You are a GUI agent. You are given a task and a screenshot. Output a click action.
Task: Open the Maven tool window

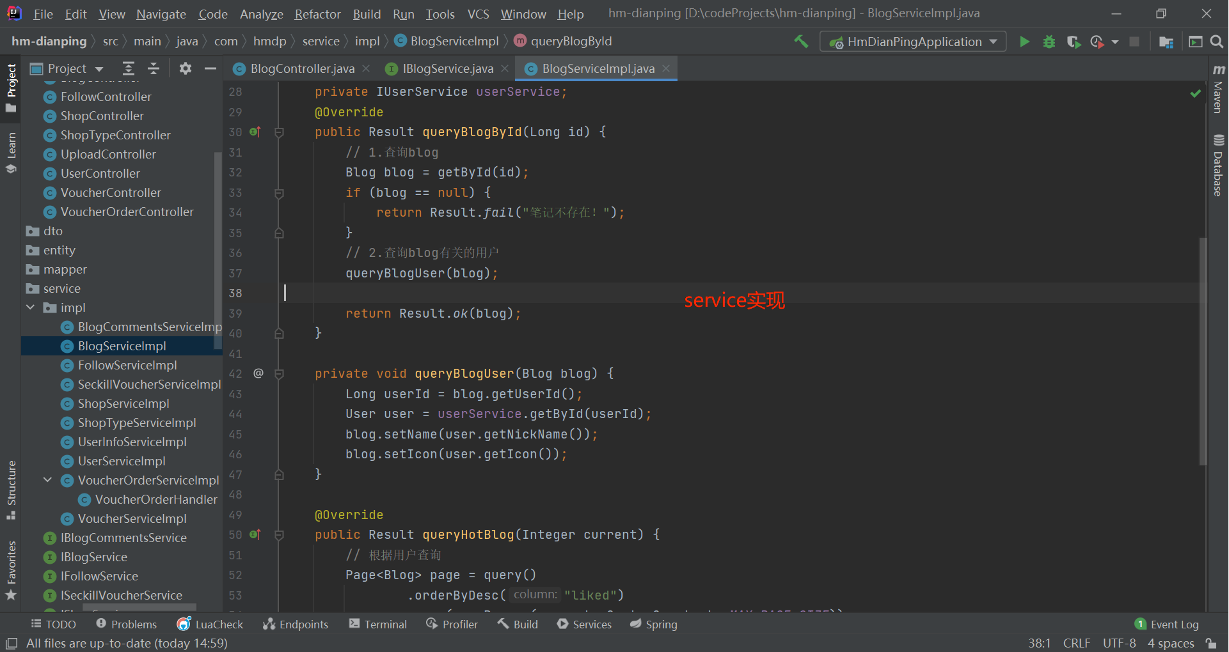coord(1218,88)
